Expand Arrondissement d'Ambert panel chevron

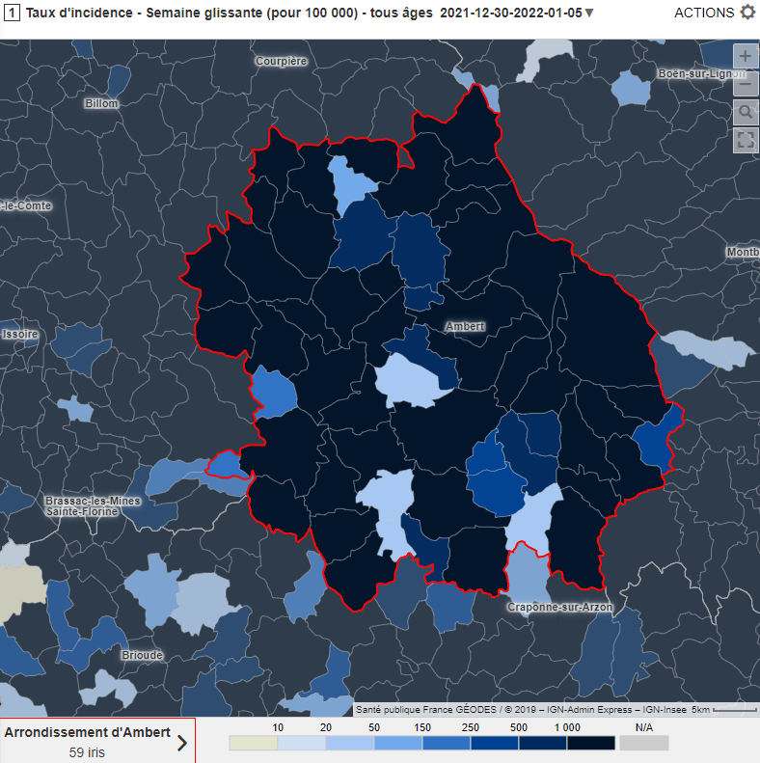[x=182, y=742]
